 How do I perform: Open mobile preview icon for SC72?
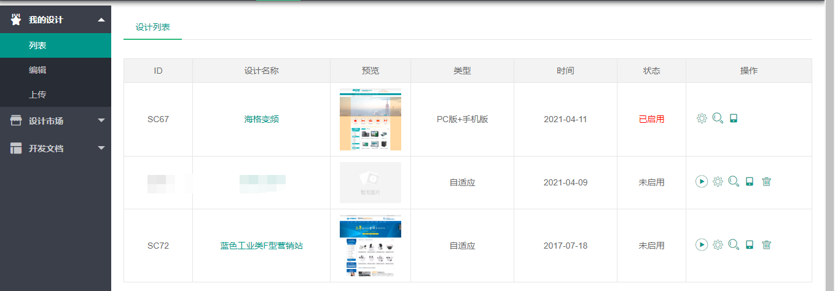point(750,245)
